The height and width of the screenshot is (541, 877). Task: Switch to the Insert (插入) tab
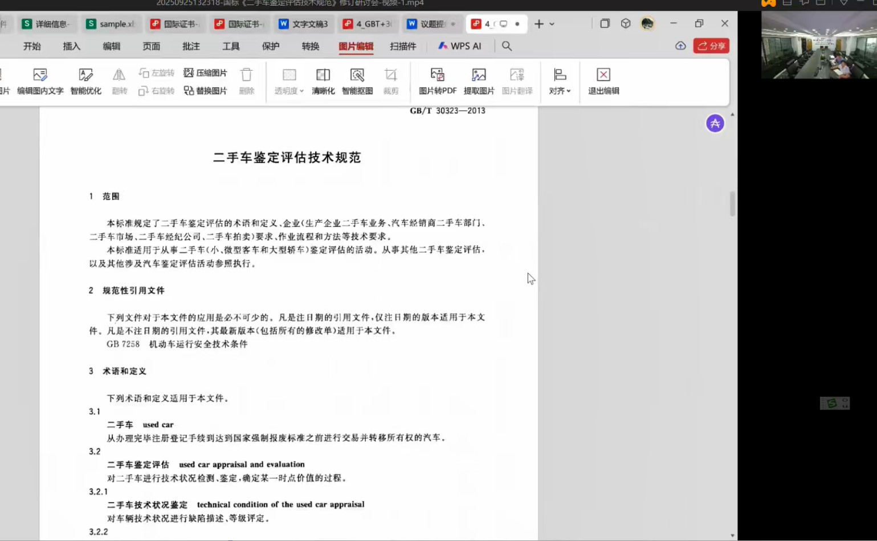72,46
